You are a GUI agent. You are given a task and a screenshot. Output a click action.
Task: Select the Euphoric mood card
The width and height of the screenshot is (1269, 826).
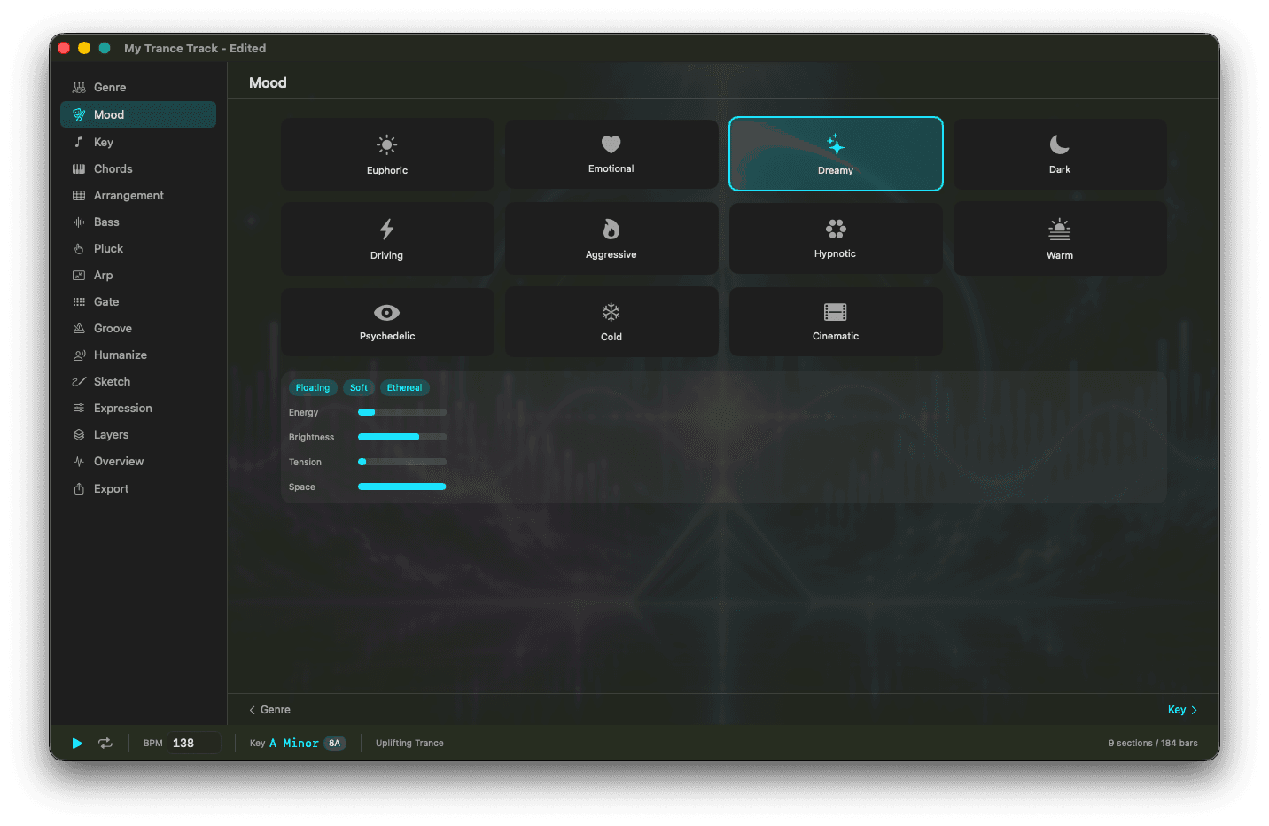[x=387, y=154]
